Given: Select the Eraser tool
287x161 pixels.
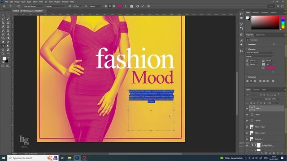Looking at the screenshot, I should [8, 34].
